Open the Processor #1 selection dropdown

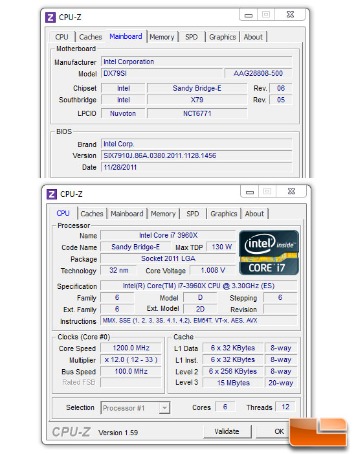[135, 408]
